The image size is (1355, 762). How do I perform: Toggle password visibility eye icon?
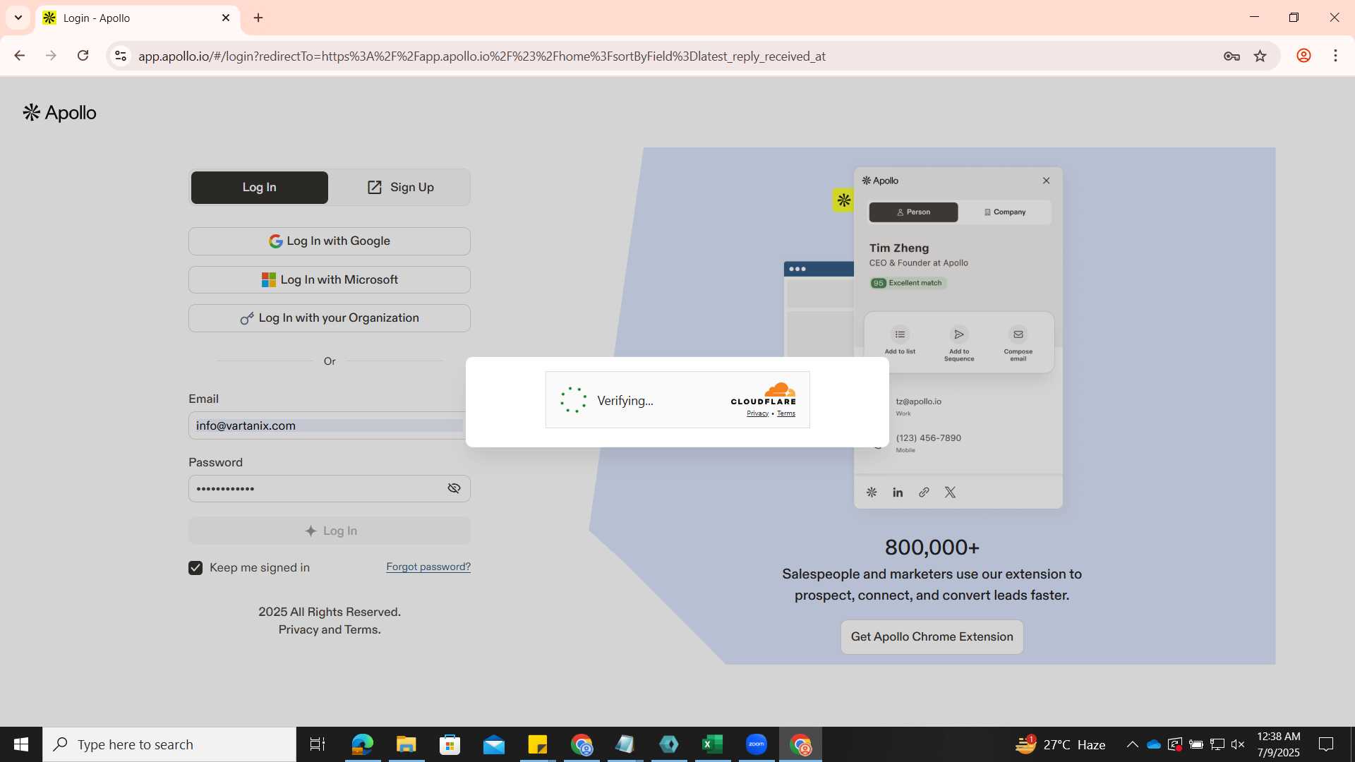(454, 489)
